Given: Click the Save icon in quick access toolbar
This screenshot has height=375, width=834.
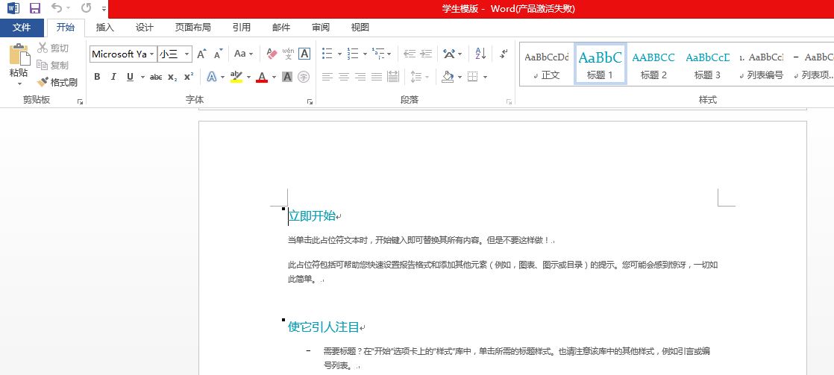Looking at the screenshot, I should pos(34,8).
